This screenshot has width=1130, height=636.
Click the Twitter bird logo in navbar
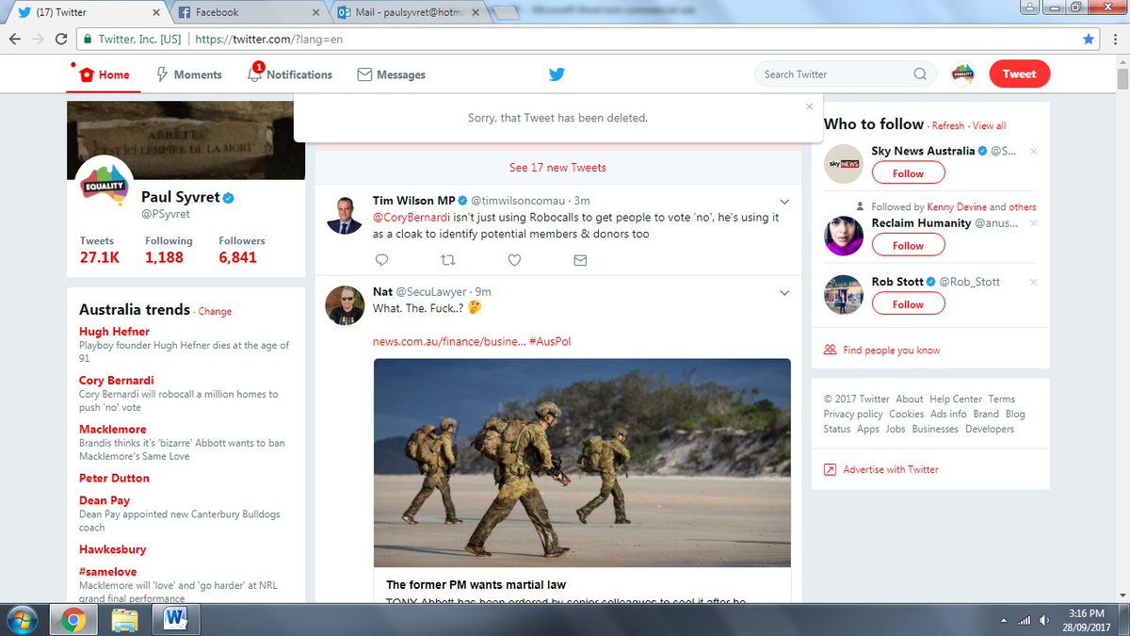pos(557,74)
